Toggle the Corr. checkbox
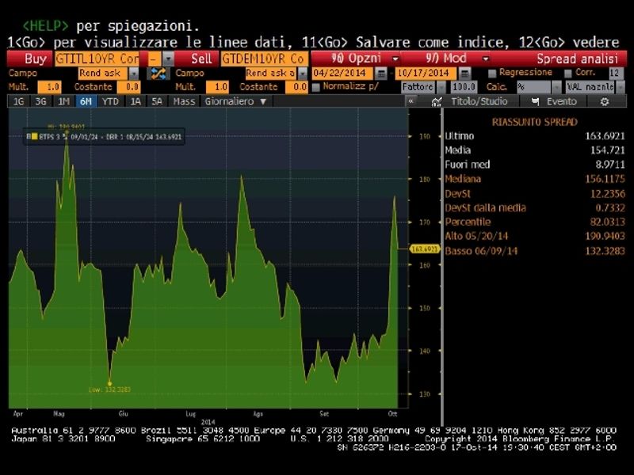Viewport: 634px width, 475px height. 568,73
